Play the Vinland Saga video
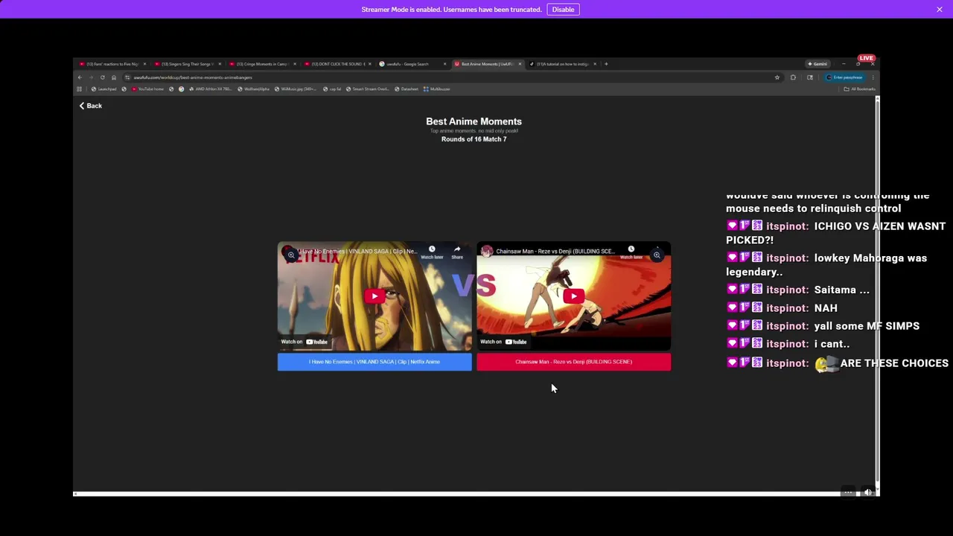This screenshot has width=953, height=536. click(374, 296)
